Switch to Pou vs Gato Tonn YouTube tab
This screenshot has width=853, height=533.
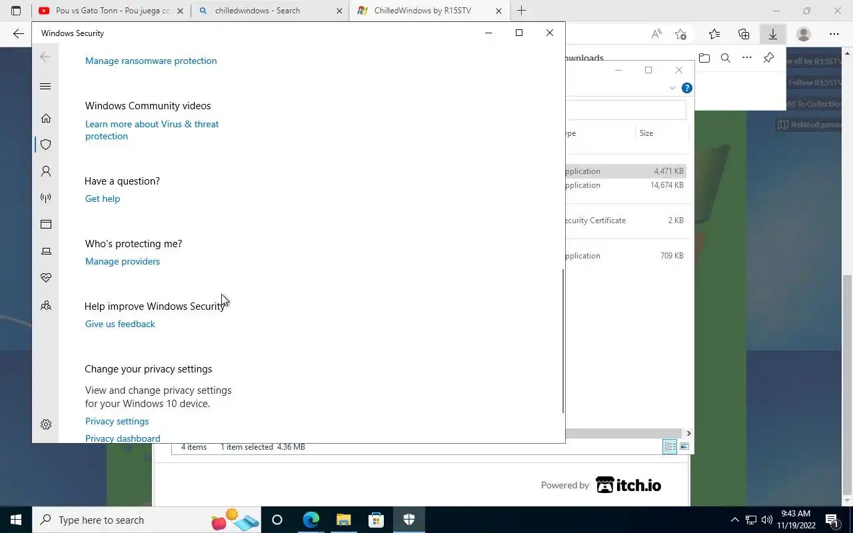tap(111, 11)
